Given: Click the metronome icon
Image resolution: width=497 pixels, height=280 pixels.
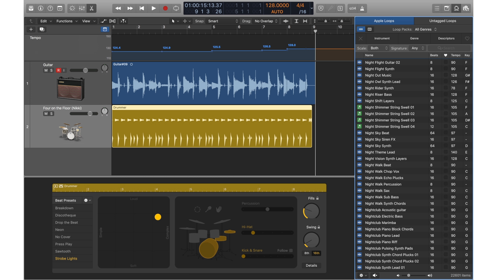Looking at the screenshot, I should [362, 9].
